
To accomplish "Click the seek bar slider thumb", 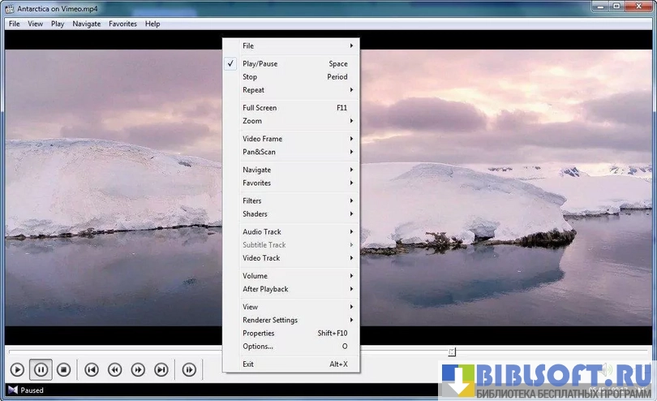I will [x=452, y=352].
